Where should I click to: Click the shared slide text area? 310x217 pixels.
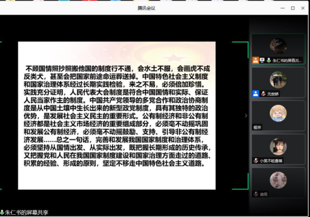pyautogui.click(x=117, y=116)
